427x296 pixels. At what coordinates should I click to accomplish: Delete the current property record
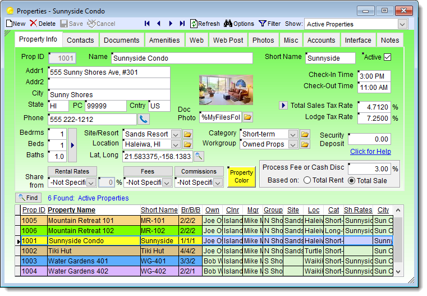pos(43,24)
